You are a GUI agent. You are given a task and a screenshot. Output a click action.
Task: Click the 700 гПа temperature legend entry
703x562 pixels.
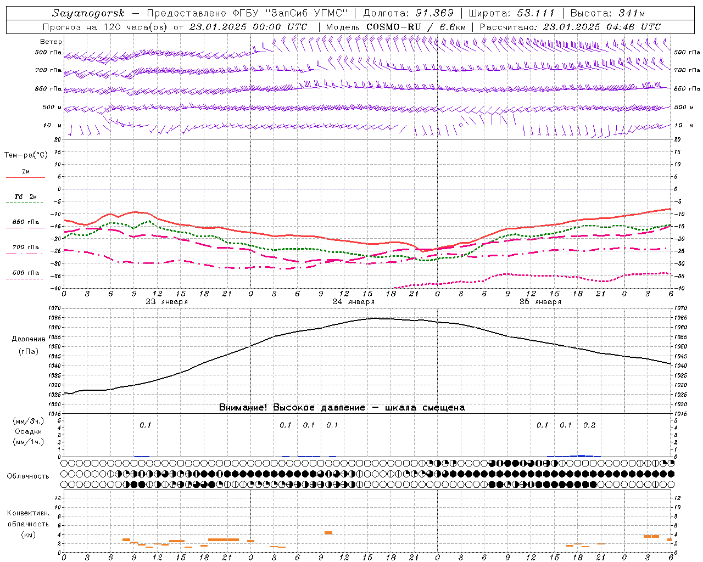coord(26,248)
